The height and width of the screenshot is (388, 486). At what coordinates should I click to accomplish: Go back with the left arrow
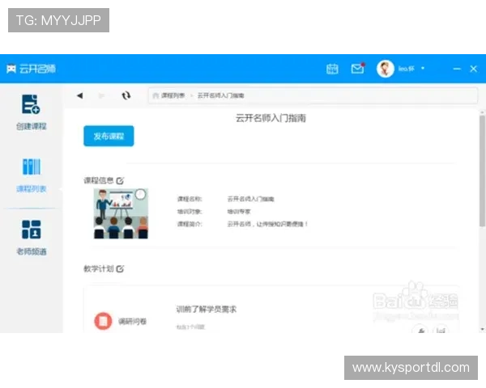pyautogui.click(x=79, y=95)
